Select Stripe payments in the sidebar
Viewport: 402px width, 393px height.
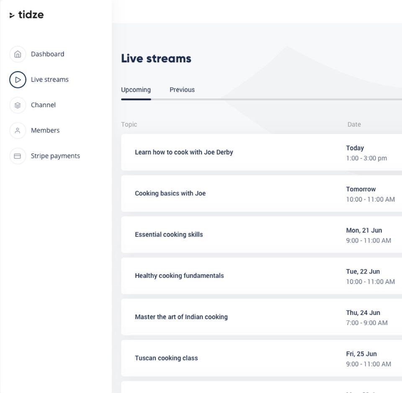(55, 156)
